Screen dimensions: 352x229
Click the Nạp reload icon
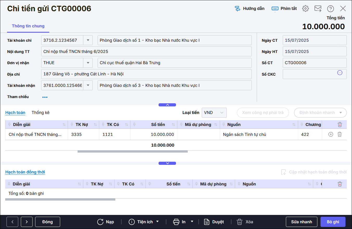click(100, 222)
